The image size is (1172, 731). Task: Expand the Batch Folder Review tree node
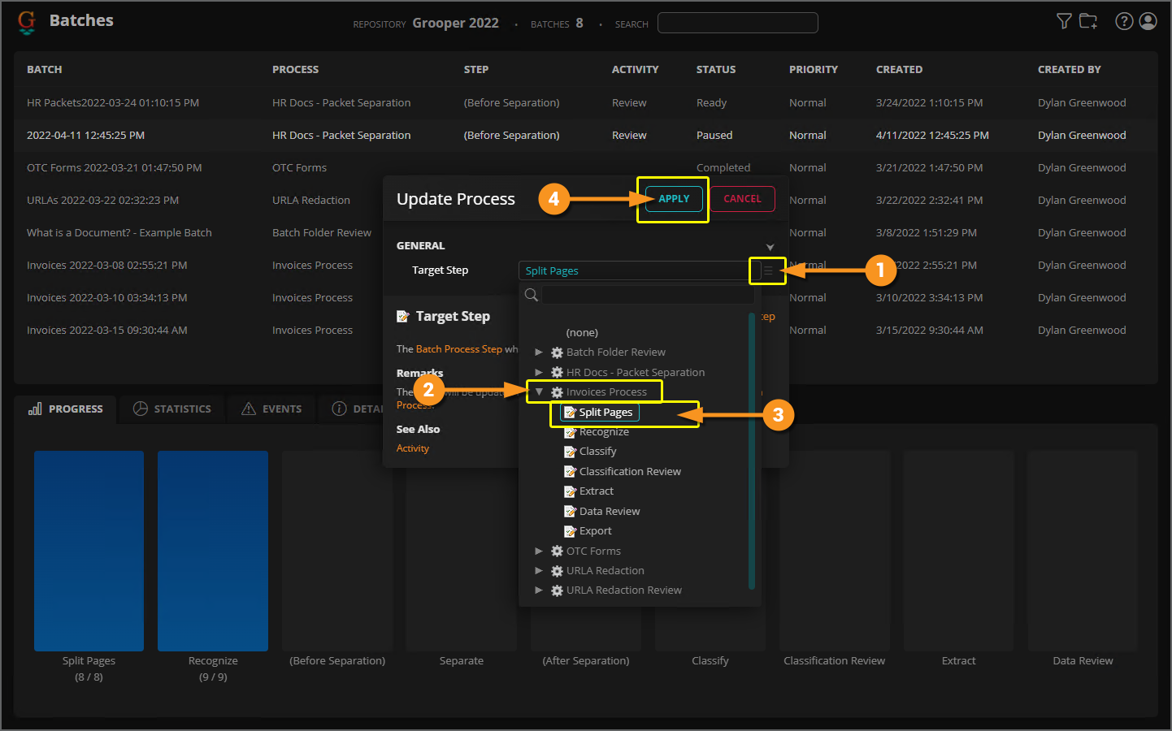click(538, 352)
